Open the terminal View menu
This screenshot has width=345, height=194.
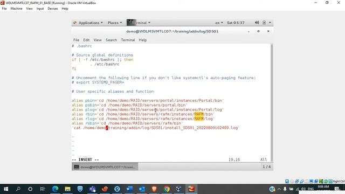(x=98, y=40)
